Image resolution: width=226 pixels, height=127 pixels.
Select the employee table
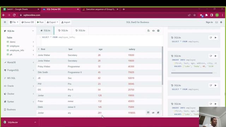(14, 46)
